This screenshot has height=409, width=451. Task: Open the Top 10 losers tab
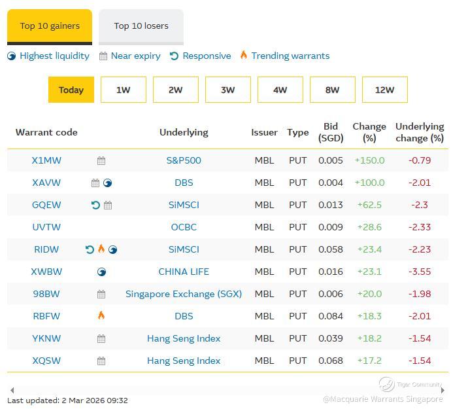141,26
